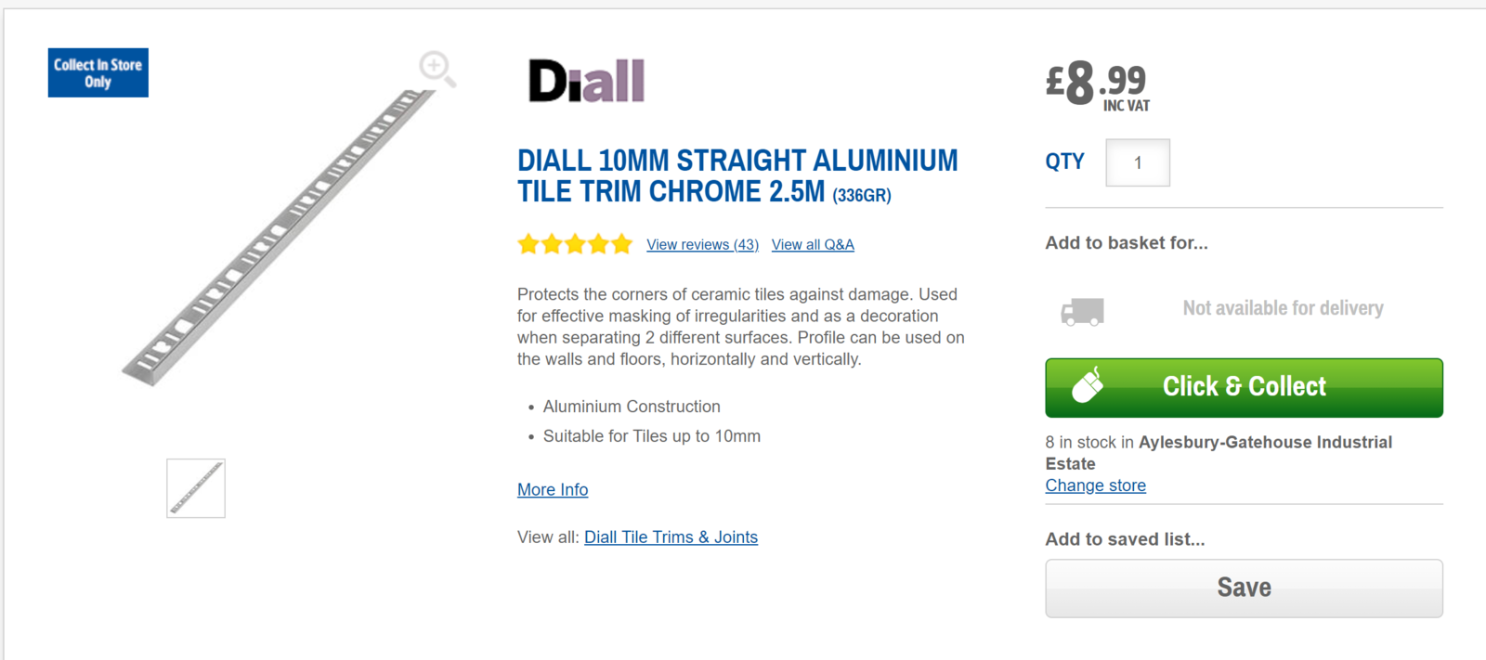This screenshot has width=1486, height=660.
Task: Click the Not available for delivery text
Action: pos(1283,308)
